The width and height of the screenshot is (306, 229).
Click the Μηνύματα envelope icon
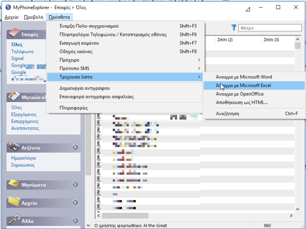click(14, 184)
